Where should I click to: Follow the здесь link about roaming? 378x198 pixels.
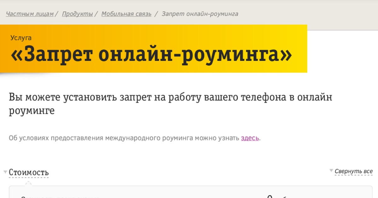point(250,138)
